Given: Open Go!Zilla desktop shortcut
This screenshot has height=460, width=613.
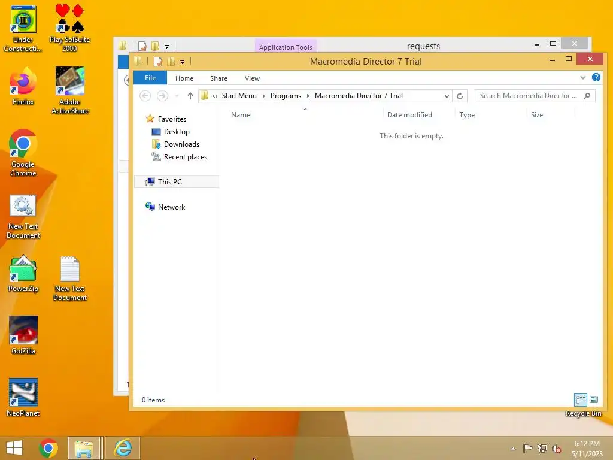Looking at the screenshot, I should [23, 335].
